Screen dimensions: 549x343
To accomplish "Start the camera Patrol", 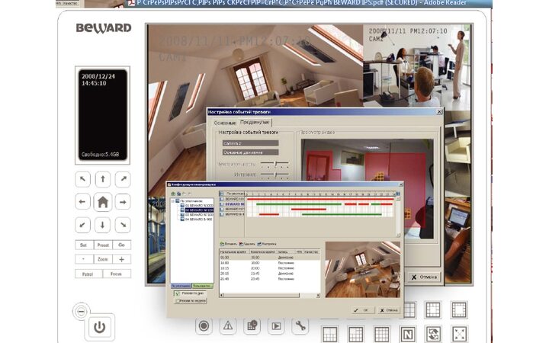I will [x=88, y=274].
